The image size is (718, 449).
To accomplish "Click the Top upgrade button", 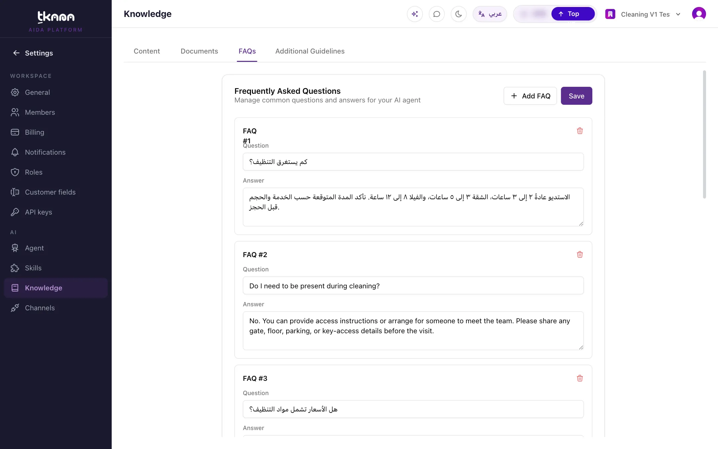I will pos(573,14).
